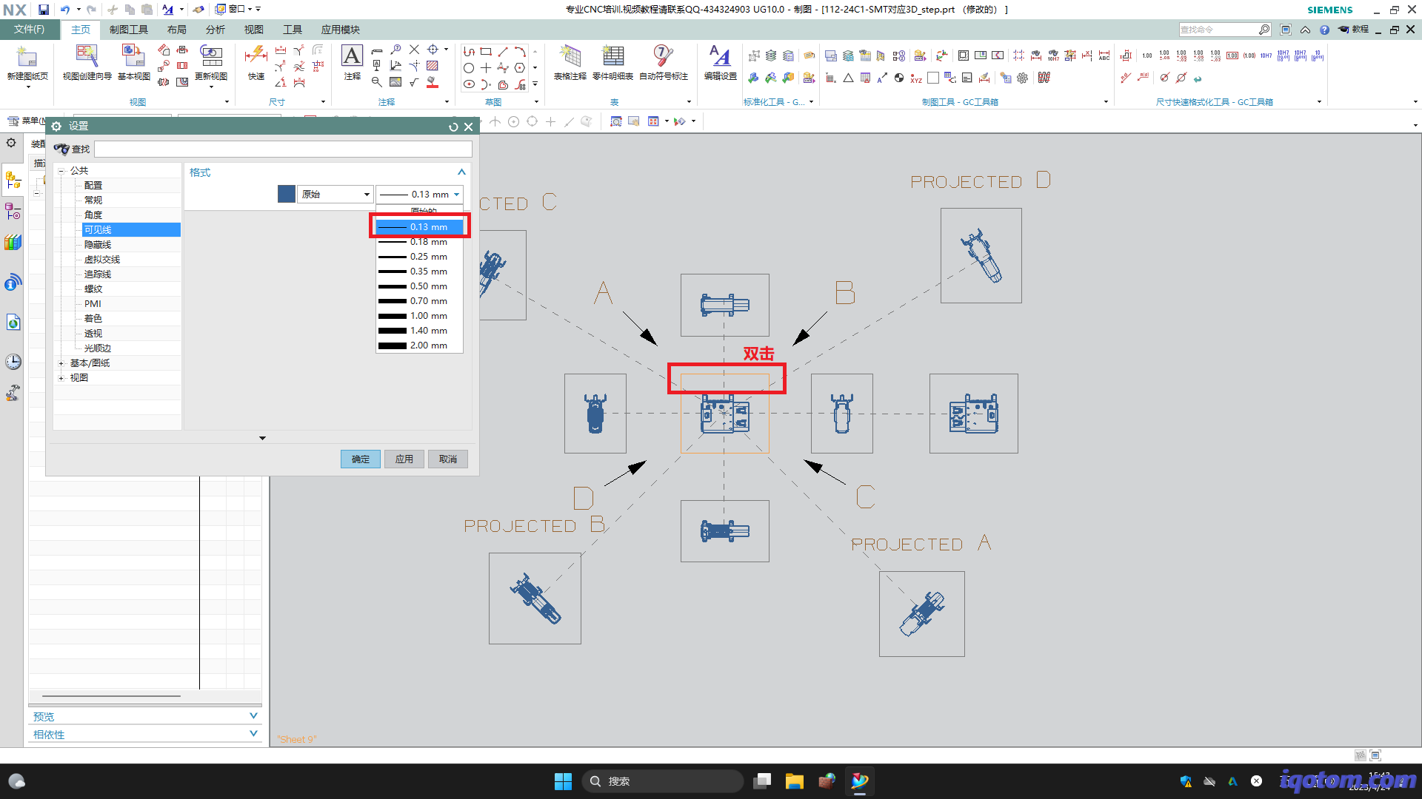The image size is (1422, 799).
Task: Choose the 0.35 mm line width option
Action: pyautogui.click(x=419, y=272)
